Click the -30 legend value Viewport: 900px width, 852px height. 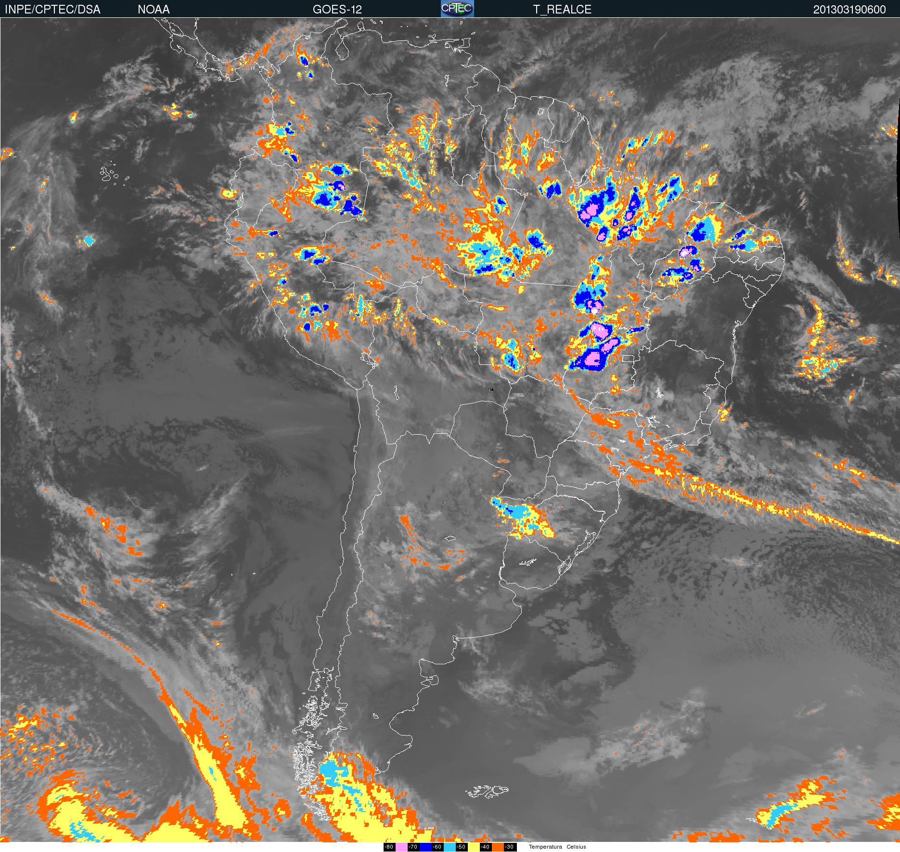tap(510, 847)
